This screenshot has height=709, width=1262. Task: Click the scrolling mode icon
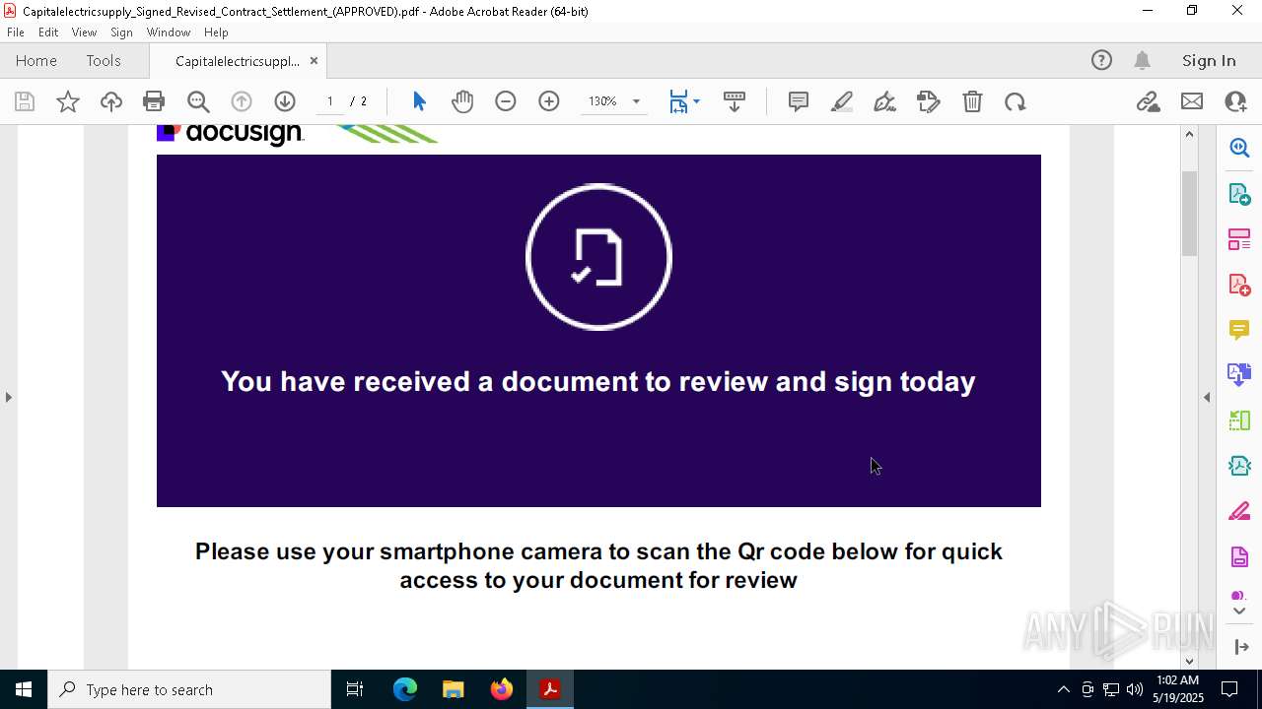[x=735, y=101]
